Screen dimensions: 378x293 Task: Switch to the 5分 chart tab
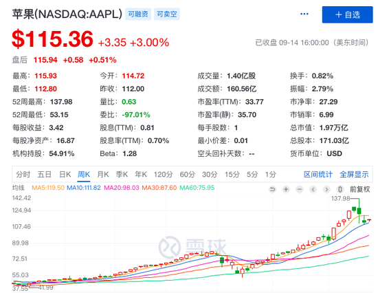coord(252,174)
